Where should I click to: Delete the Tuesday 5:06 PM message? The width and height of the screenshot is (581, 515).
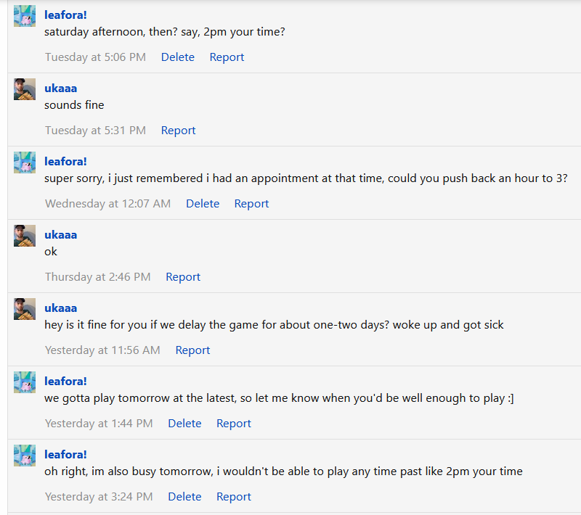178,57
